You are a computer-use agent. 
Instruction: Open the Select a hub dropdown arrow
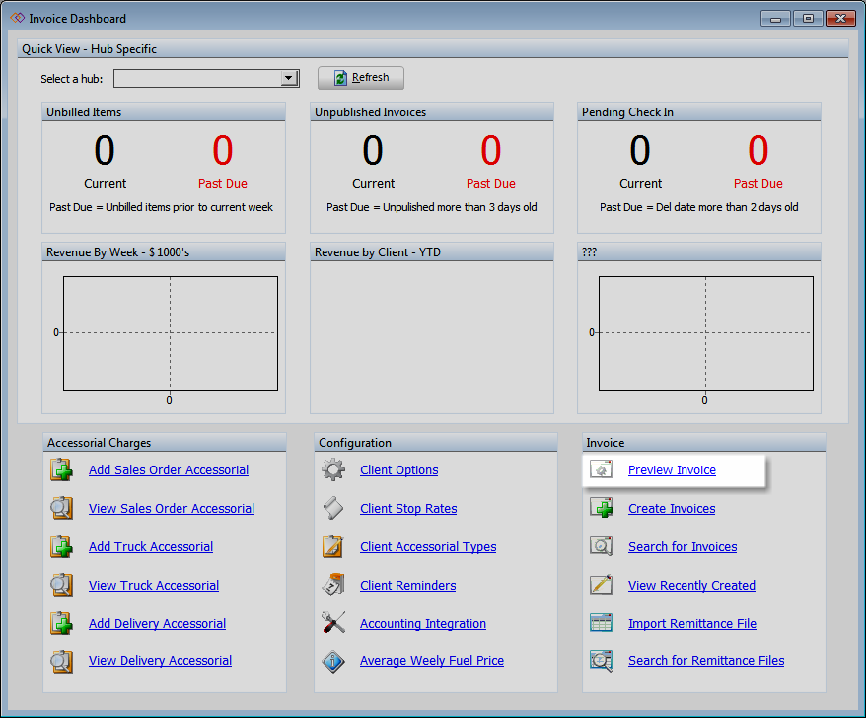(289, 79)
